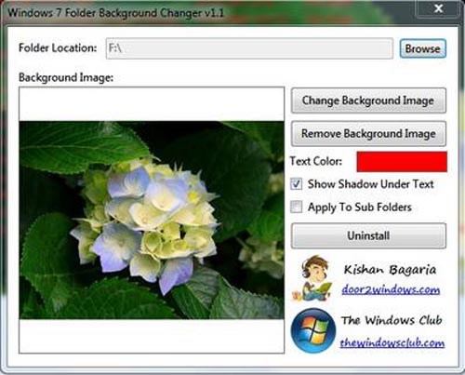
Task: Close the Folder Background Changer window
Action: (x=438, y=8)
